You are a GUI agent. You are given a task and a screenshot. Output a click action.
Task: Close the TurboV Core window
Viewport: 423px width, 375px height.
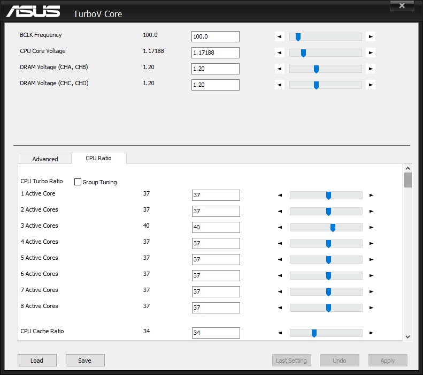[x=402, y=5]
